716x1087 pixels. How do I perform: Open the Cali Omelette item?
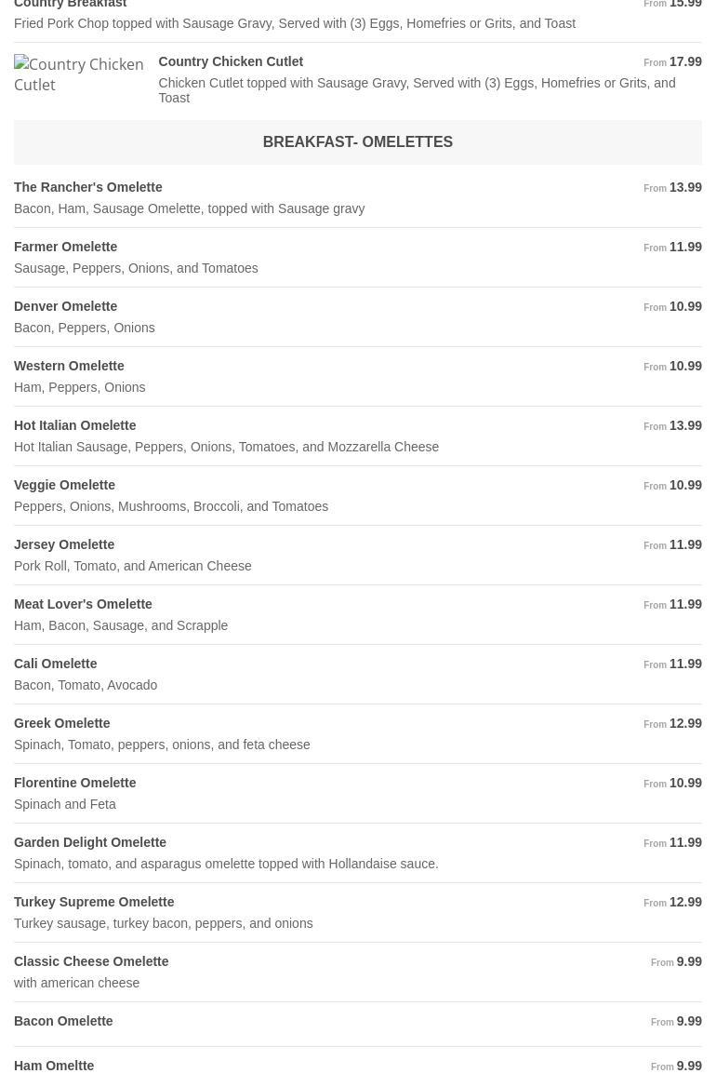point(56,664)
